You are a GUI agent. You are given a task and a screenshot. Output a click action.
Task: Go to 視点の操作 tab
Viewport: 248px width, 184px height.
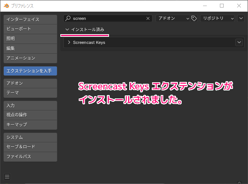tap(30, 115)
